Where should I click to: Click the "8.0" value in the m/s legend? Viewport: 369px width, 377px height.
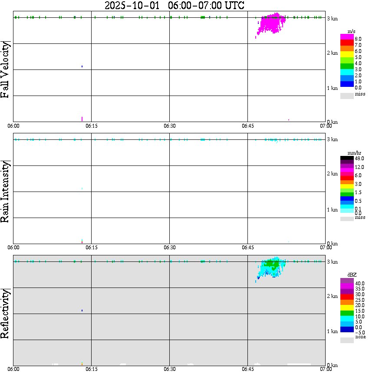[358, 39]
